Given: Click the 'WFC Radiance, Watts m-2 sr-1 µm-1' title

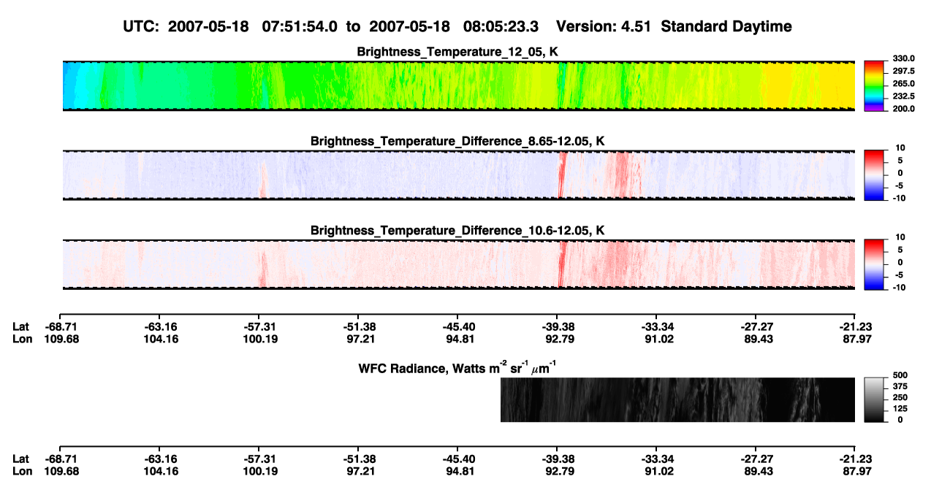Looking at the screenshot, I should click(x=459, y=367).
